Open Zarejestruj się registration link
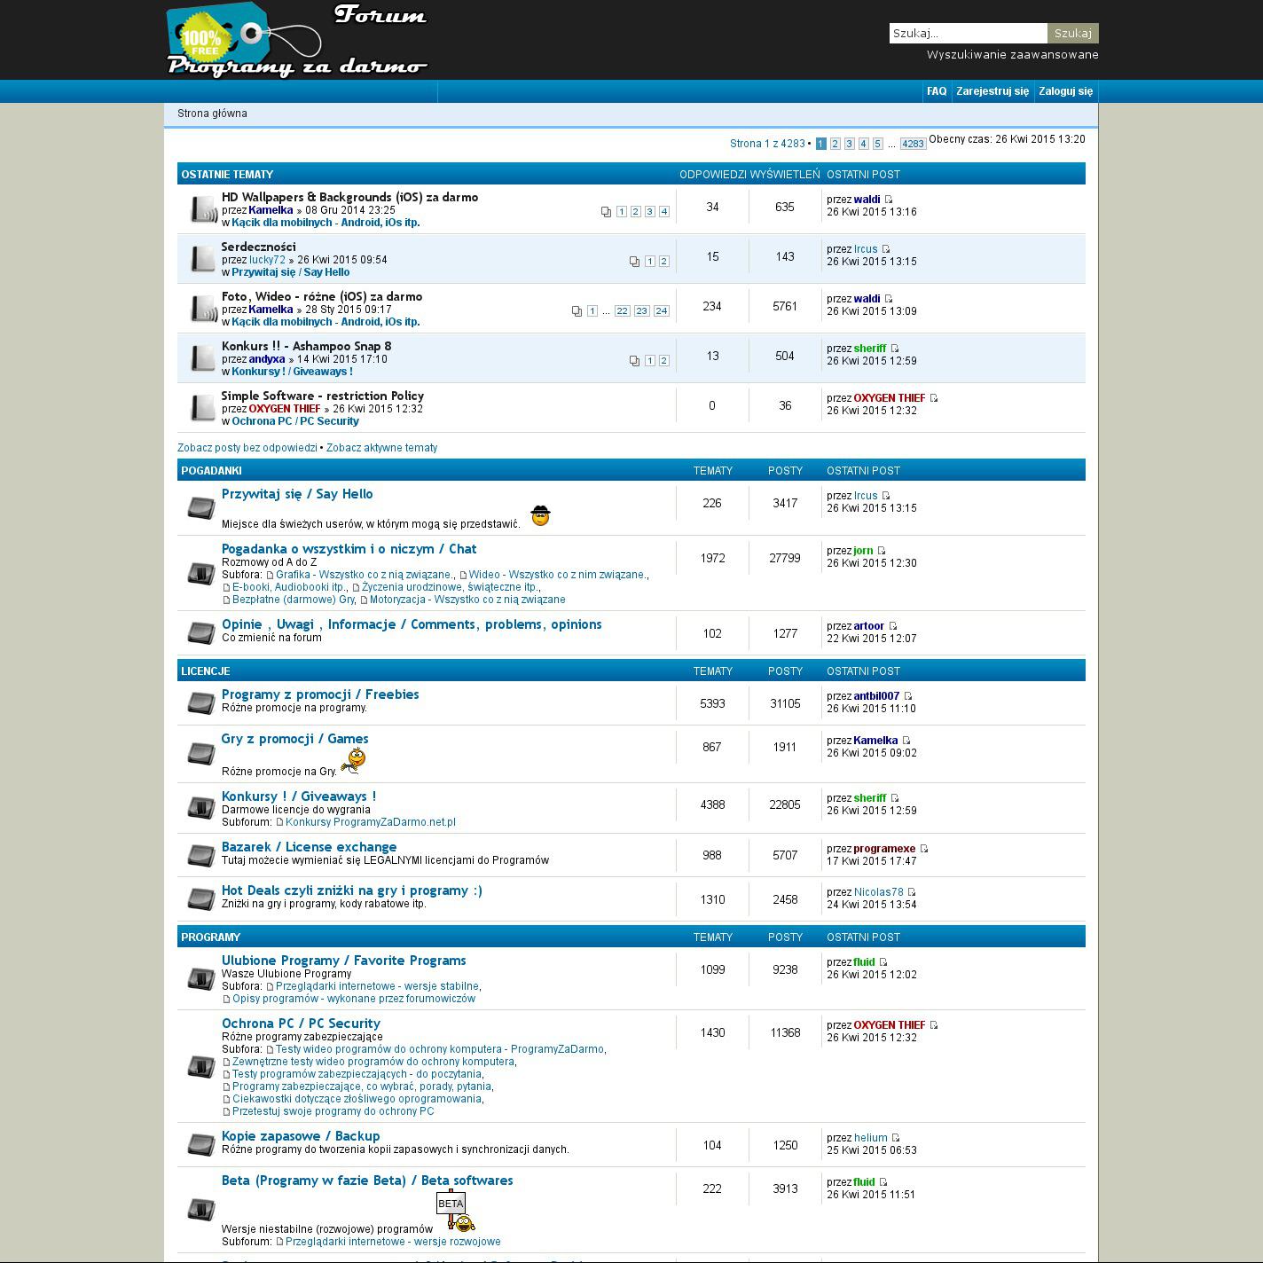1263x1263 pixels. click(x=992, y=91)
